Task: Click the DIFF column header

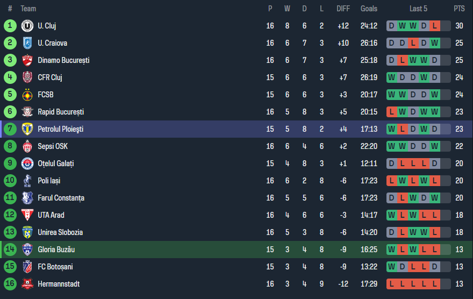Action: pos(343,9)
